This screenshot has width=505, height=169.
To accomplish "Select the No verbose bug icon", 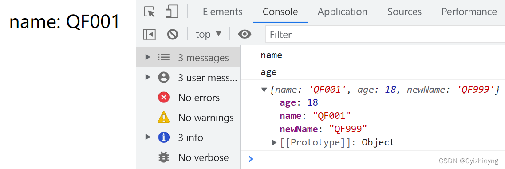I will [164, 157].
